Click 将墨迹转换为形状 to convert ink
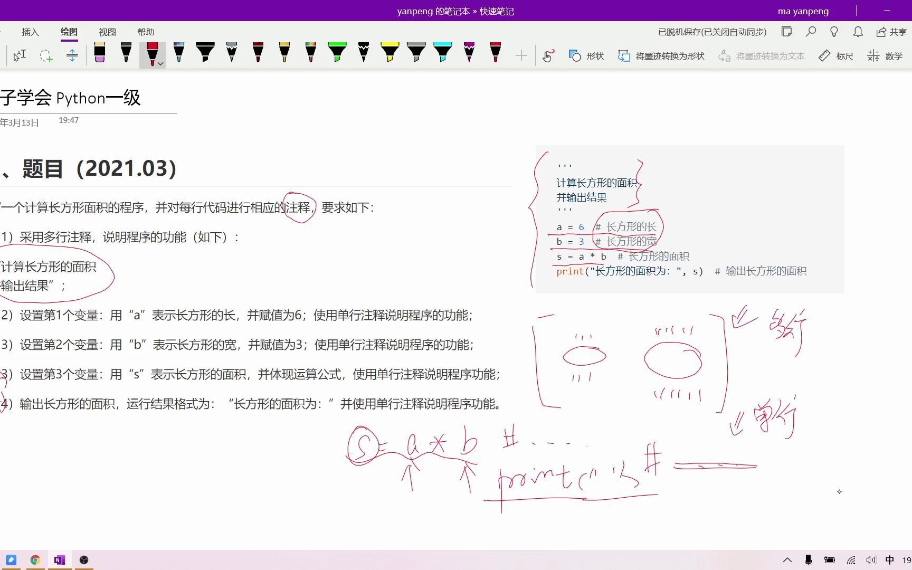Screen dimensions: 912x570 (660, 55)
